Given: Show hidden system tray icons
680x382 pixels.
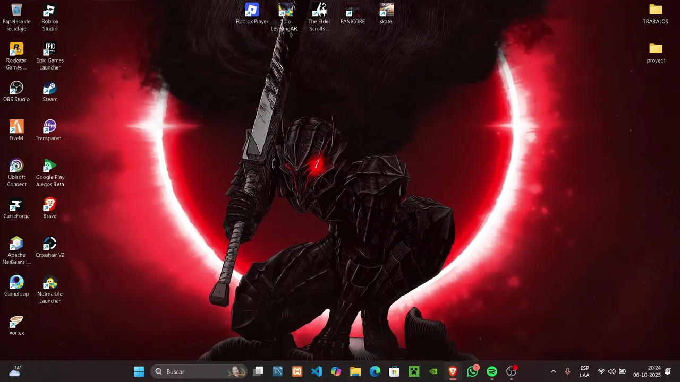Looking at the screenshot, I should [x=554, y=371].
